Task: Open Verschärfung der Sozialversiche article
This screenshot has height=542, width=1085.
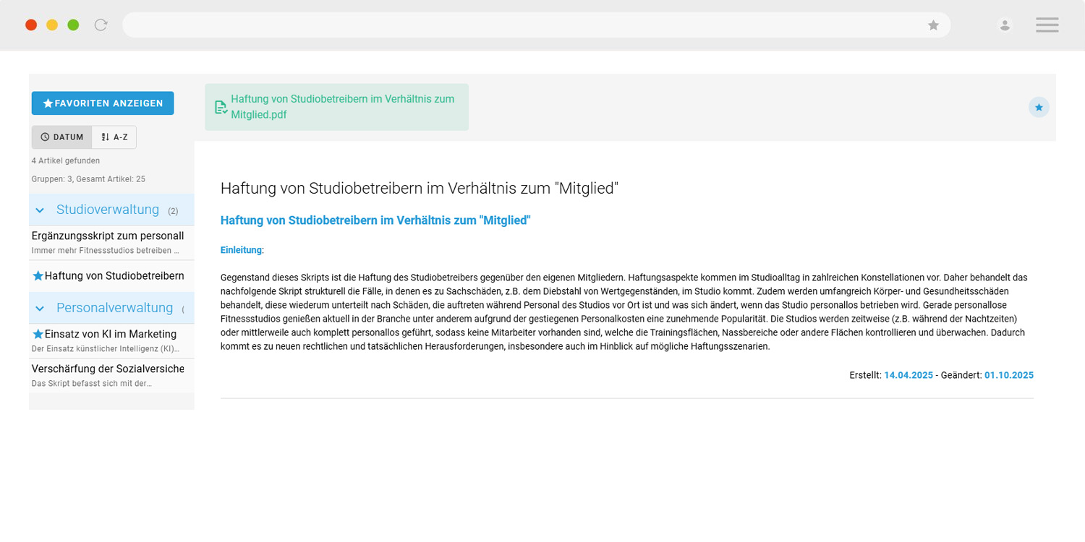Action: pos(111,376)
